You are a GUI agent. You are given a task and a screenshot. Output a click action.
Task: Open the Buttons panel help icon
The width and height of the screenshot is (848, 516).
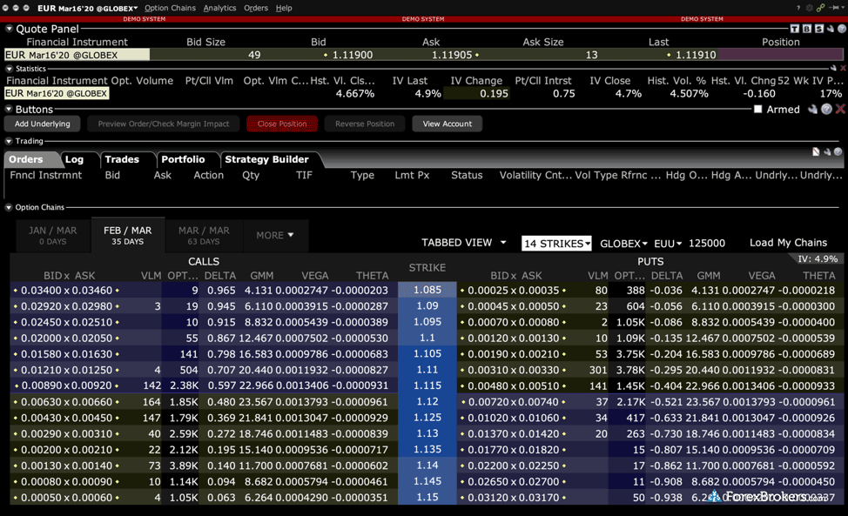827,110
